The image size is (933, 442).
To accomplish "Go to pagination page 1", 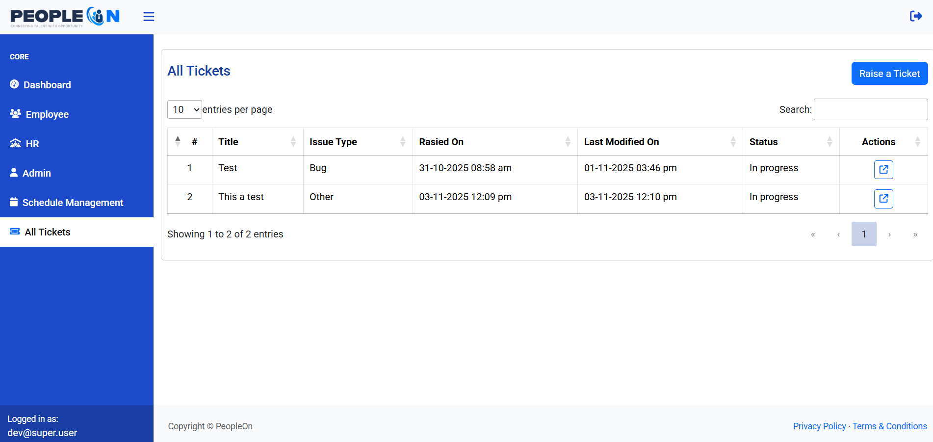I will (x=863, y=234).
